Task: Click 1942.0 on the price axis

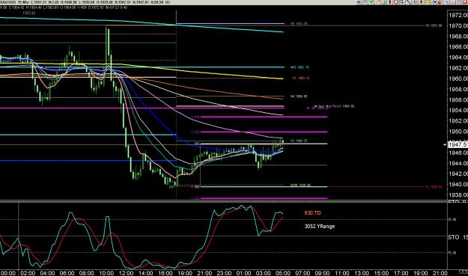Action: 458,174
